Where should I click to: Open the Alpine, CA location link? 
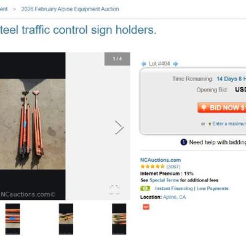click(x=174, y=197)
